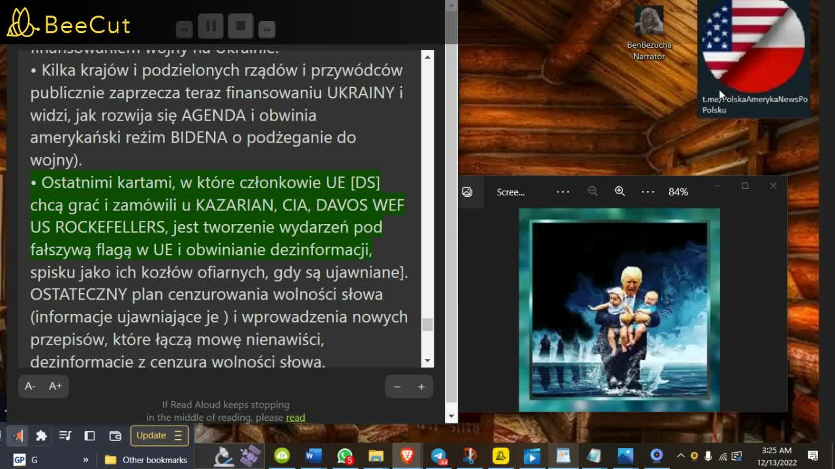This screenshot has width=835, height=469.
Task: Open the notepad-style icon on taskbar
Action: pyautogui.click(x=594, y=456)
